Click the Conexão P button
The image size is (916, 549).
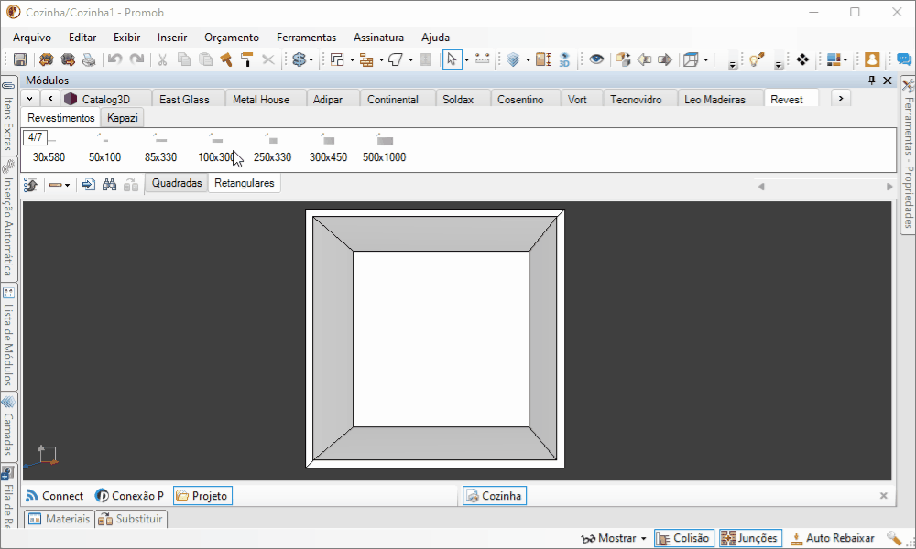[130, 496]
